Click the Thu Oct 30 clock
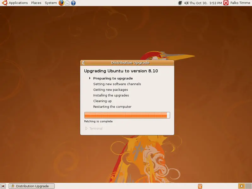252x189 pixels. [x=205, y=3]
